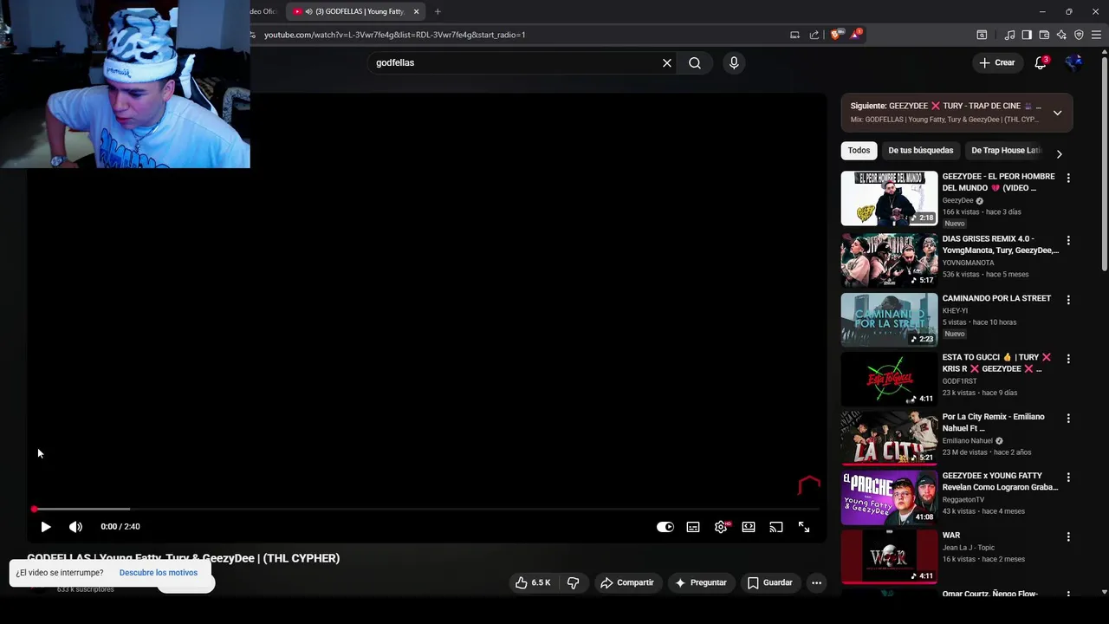Install app icon in address bar
1109x624 pixels.
tap(794, 35)
